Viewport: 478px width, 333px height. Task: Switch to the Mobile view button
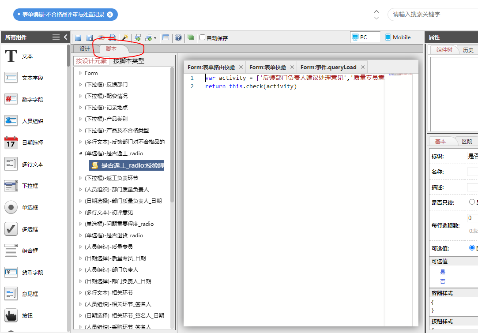point(398,37)
